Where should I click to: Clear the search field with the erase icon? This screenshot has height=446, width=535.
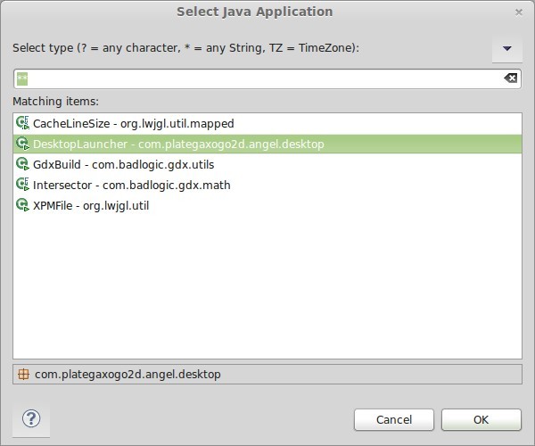[x=510, y=78]
